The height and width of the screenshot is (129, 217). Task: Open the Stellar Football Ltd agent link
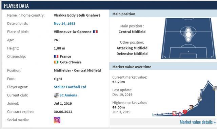(x=70, y=87)
